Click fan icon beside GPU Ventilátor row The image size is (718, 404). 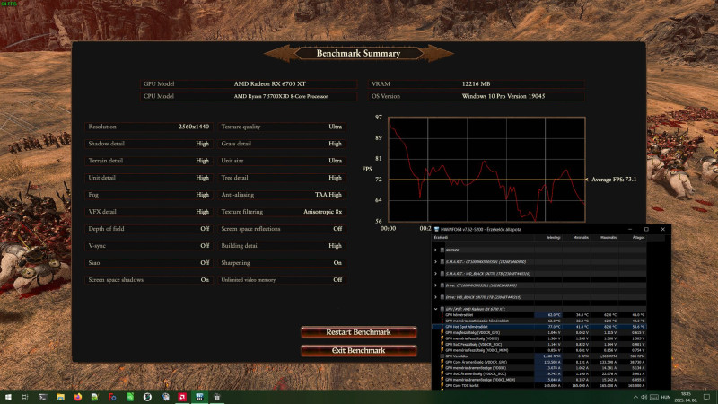[442, 356]
